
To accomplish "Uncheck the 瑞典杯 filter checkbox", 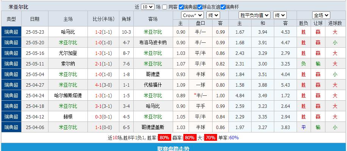I will pyautogui.click(x=223, y=7).
